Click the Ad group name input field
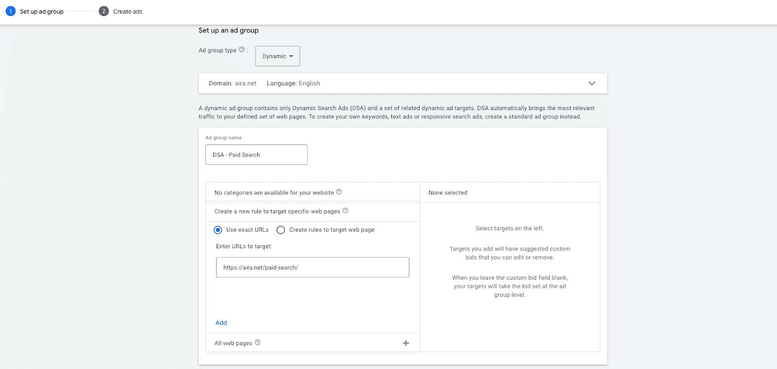The height and width of the screenshot is (369, 777). pos(256,155)
